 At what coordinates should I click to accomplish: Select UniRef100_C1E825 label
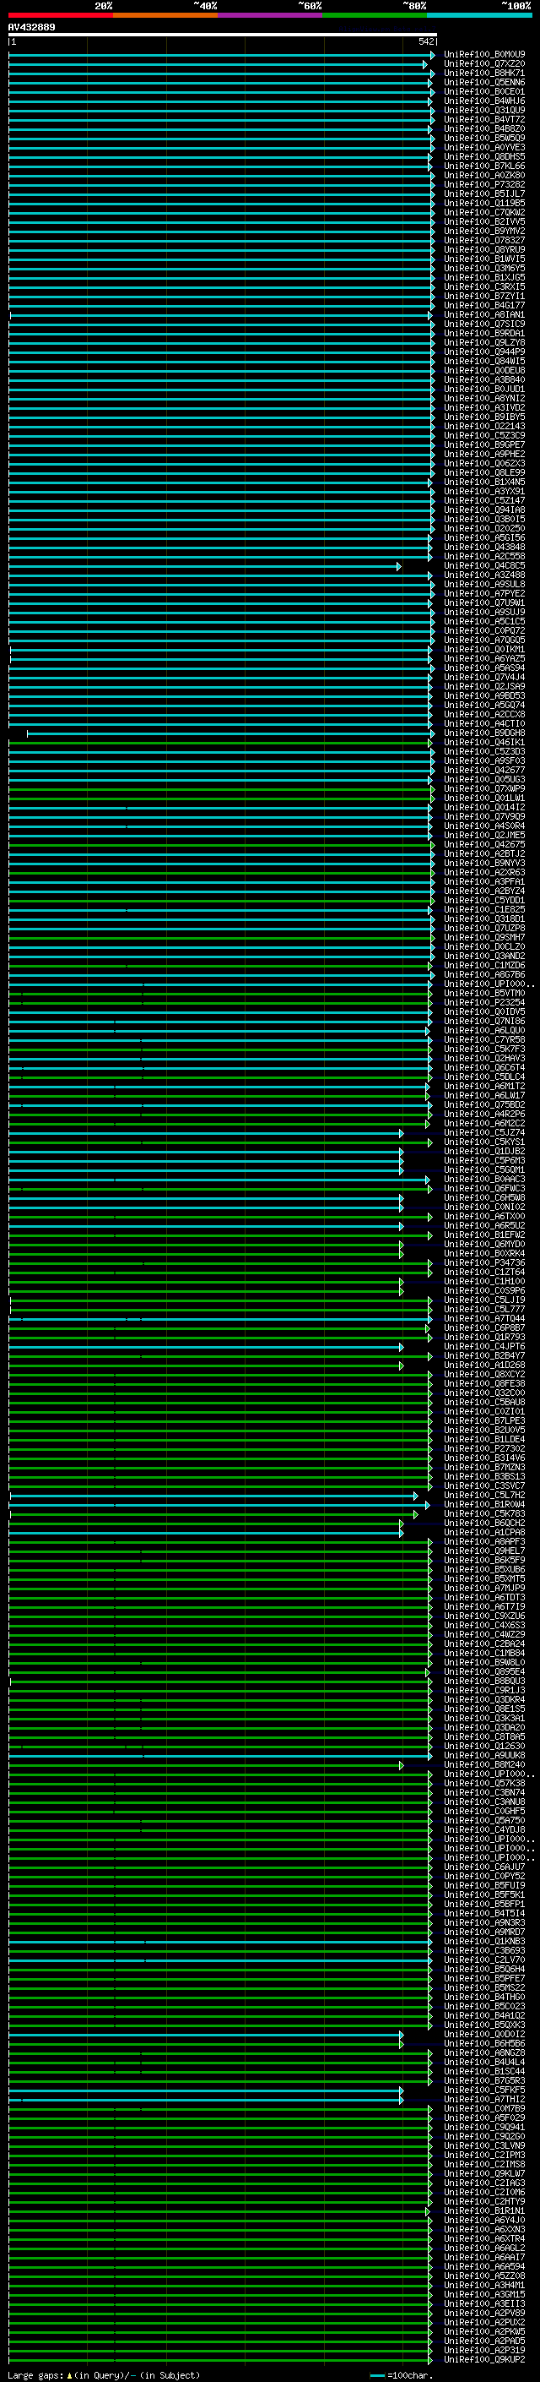[483, 910]
